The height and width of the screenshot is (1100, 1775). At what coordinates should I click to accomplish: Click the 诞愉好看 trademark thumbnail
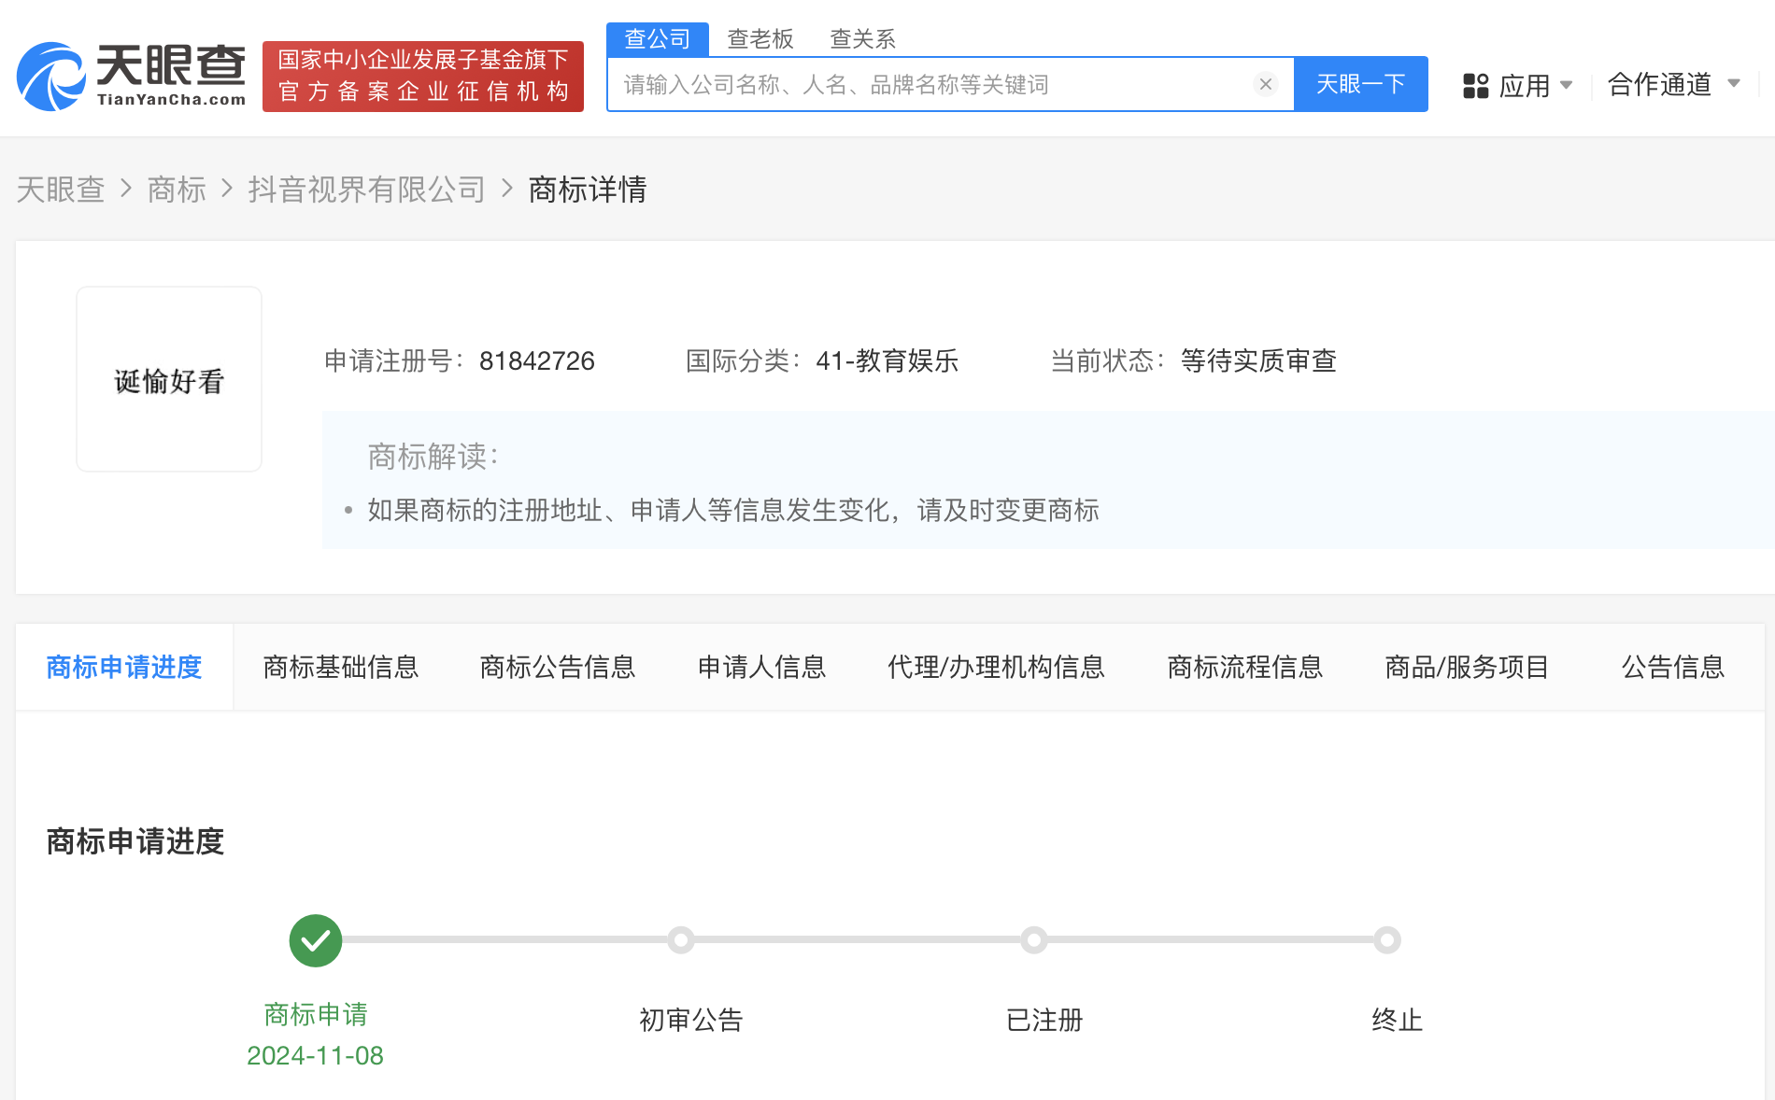169,379
